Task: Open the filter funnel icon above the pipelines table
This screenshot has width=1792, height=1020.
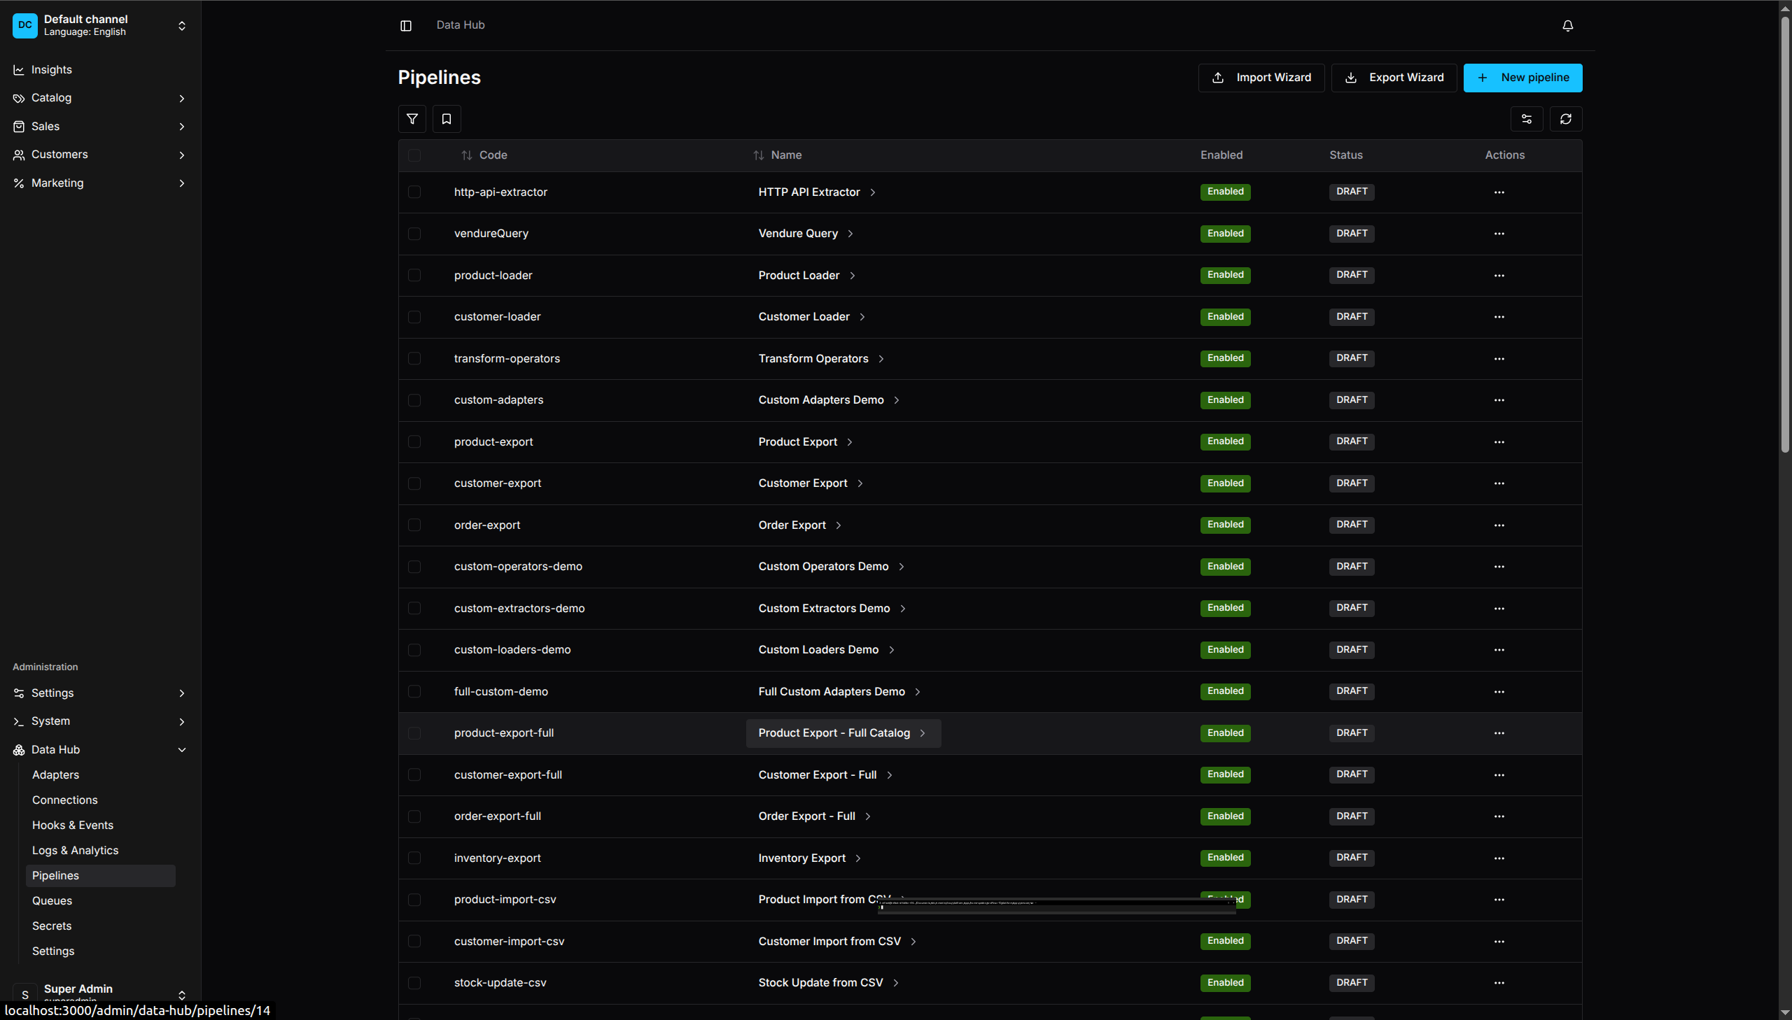Action: (x=412, y=118)
